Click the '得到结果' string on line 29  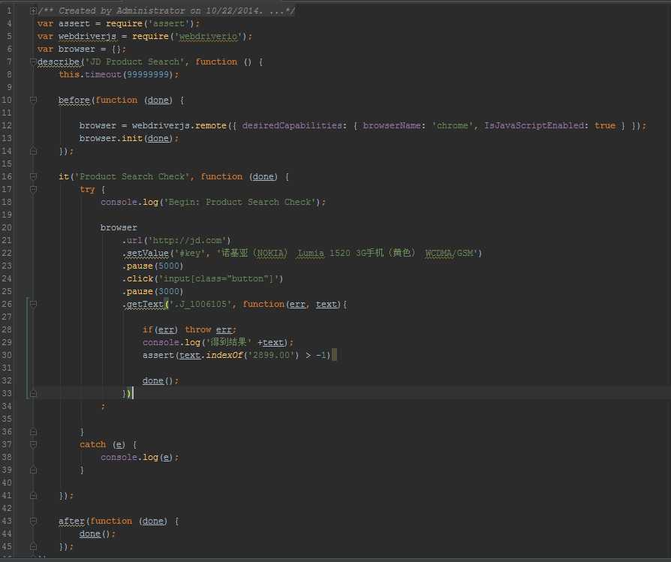tap(229, 342)
